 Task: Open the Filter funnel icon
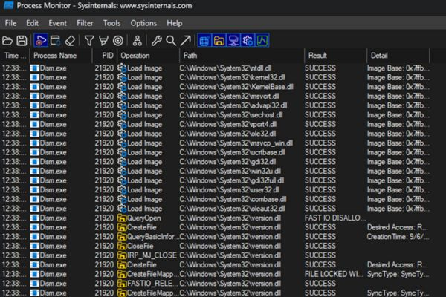coord(89,40)
